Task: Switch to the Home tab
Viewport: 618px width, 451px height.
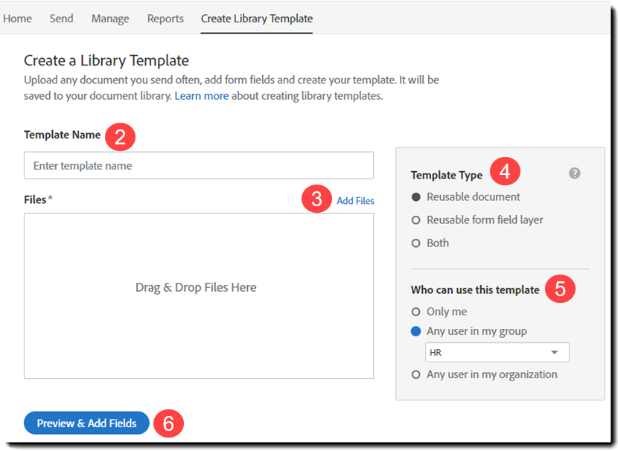Action: tap(17, 19)
